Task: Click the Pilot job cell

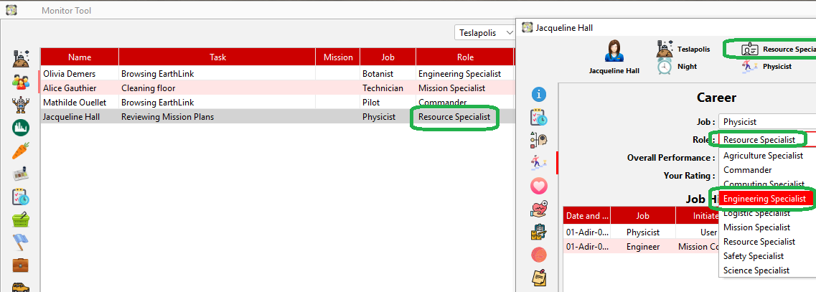Action: (x=388, y=103)
